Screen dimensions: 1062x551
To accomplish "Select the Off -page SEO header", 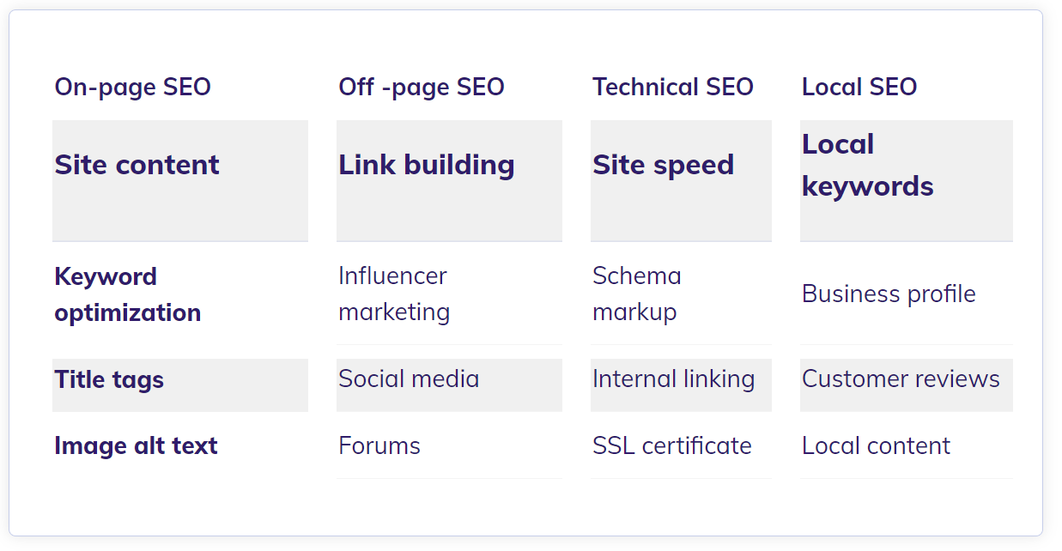I will (x=422, y=87).
